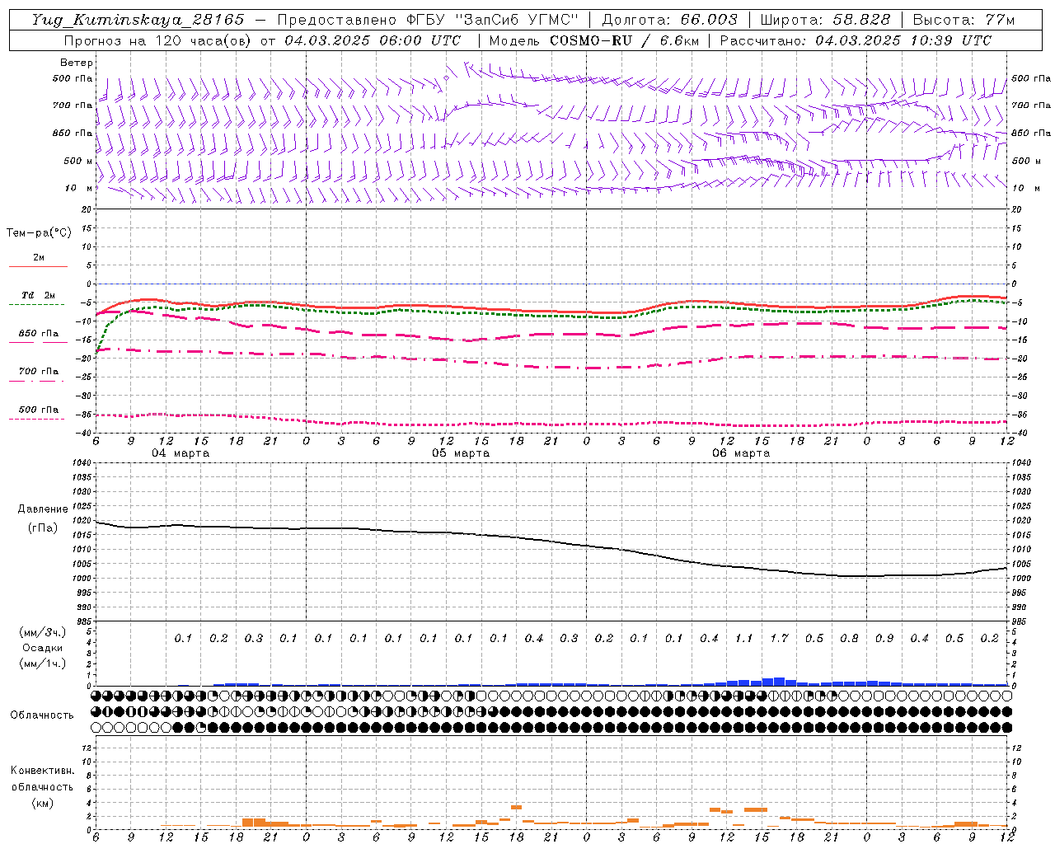Click left '500 гПа' wind level label
The image size is (1055, 844).
(x=73, y=78)
